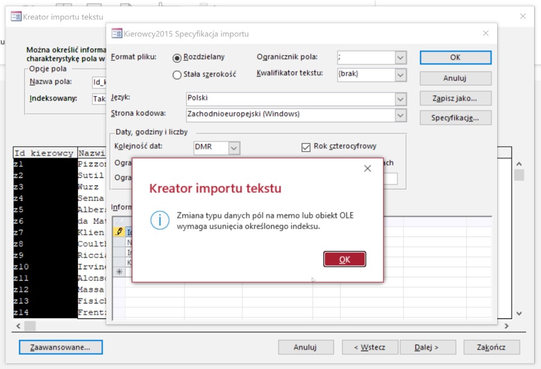The height and width of the screenshot is (369, 541).
Task: Click the pencil row-edit icon in the grid
Action: click(119, 232)
